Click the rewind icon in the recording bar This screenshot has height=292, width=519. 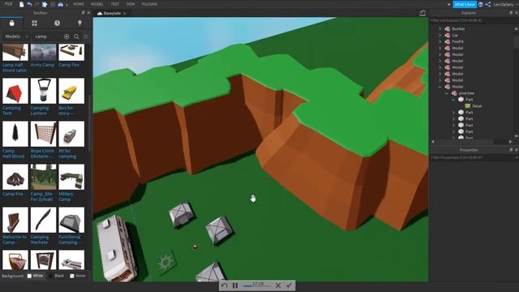225,286
